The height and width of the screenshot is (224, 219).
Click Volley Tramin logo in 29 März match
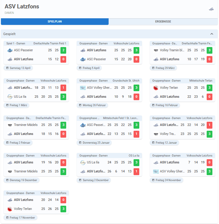pyautogui.click(x=156, y=50)
